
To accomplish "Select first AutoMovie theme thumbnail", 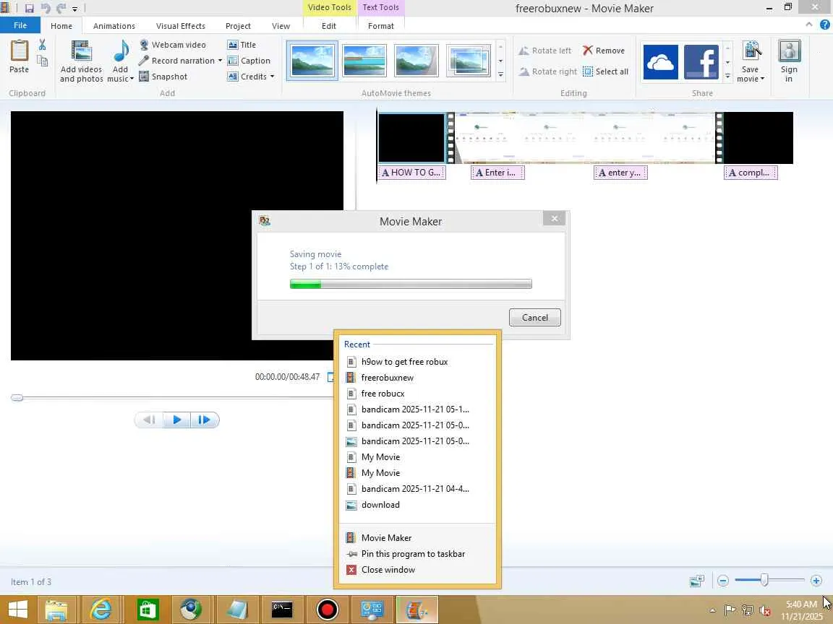I will point(312,61).
